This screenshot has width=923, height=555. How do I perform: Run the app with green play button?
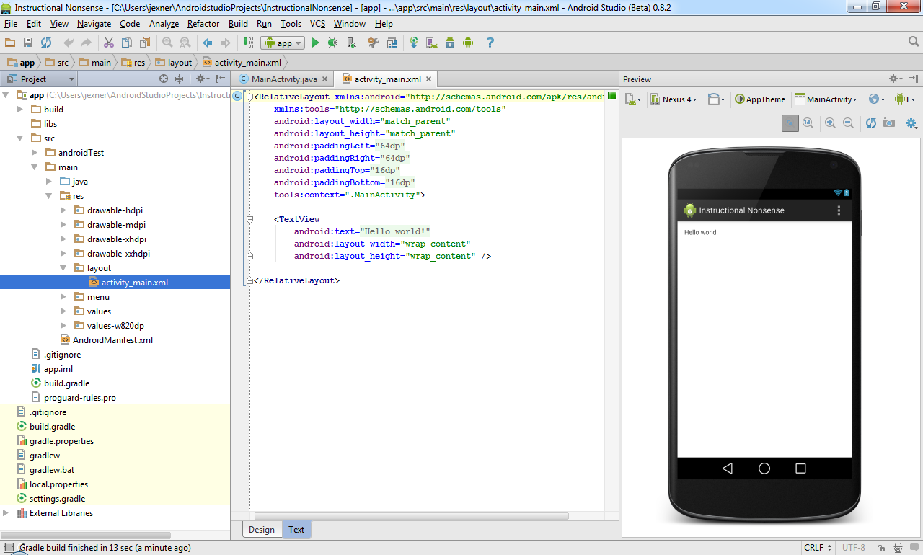(315, 43)
